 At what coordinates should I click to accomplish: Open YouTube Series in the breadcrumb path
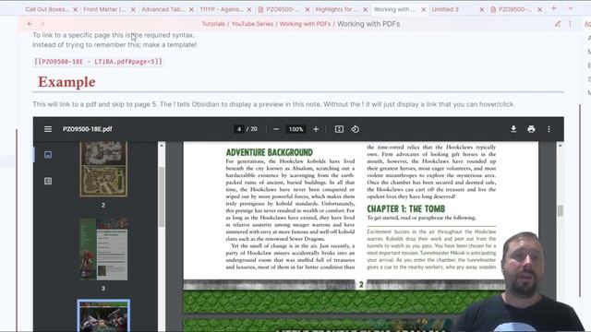pyautogui.click(x=252, y=24)
